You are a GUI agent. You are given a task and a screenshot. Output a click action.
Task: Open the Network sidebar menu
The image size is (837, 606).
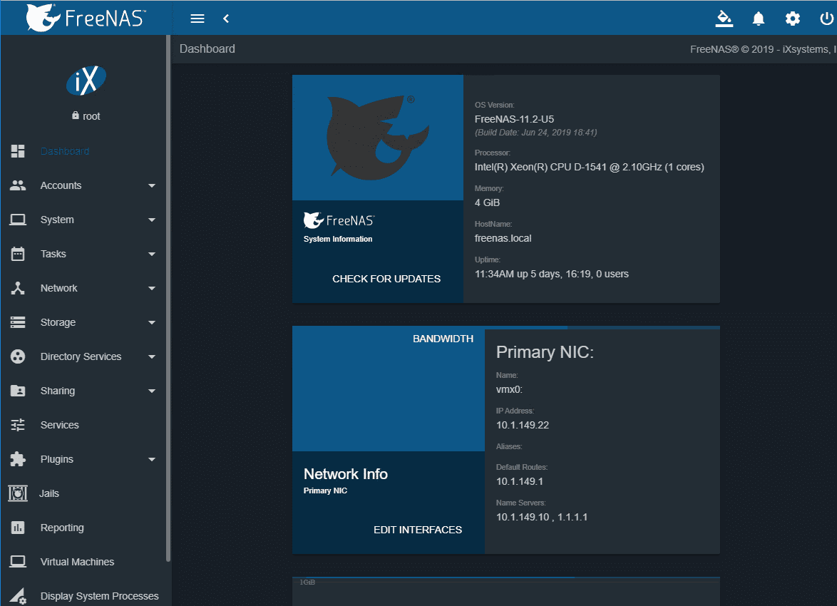[59, 288]
